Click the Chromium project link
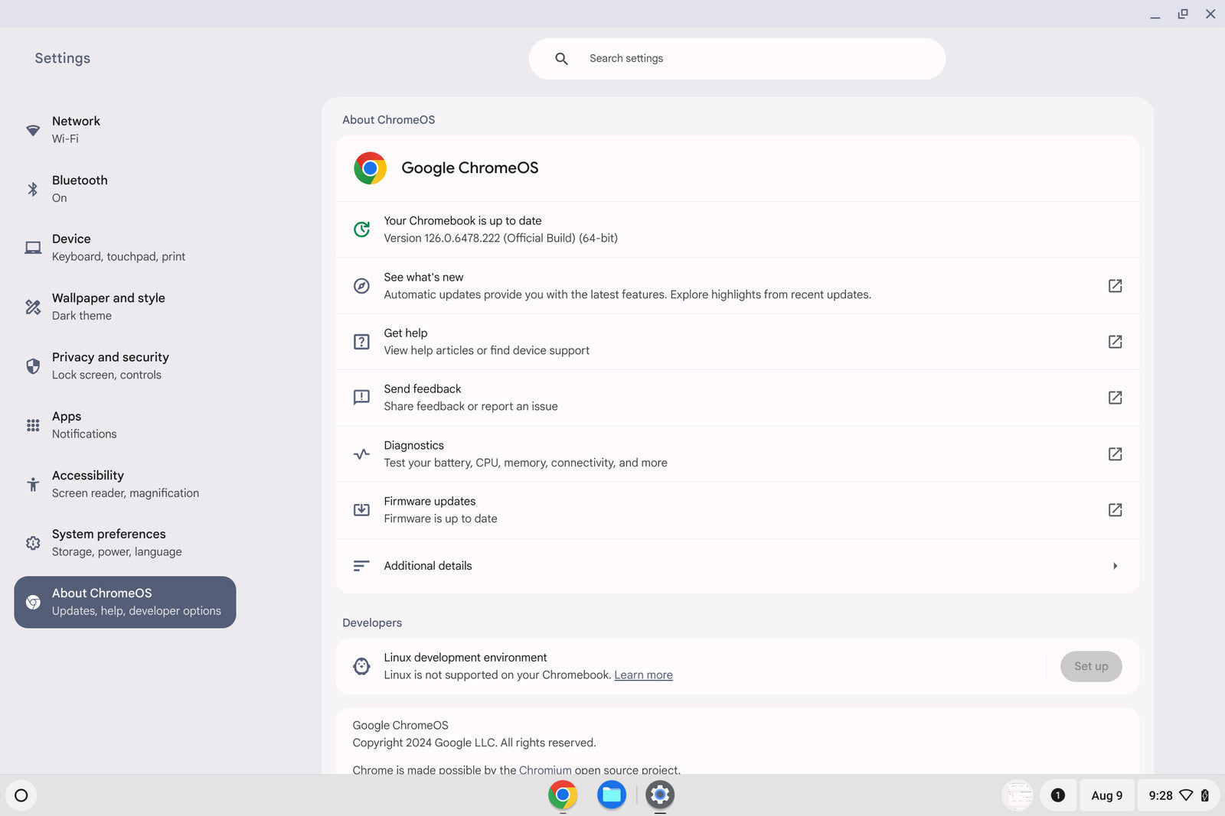This screenshot has width=1225, height=816. click(x=545, y=769)
